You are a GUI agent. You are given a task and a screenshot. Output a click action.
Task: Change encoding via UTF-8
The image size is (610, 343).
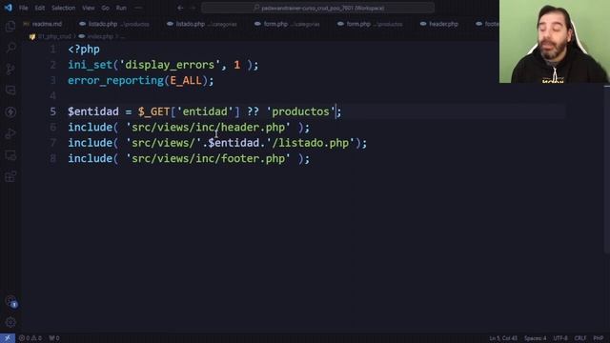tap(560, 338)
